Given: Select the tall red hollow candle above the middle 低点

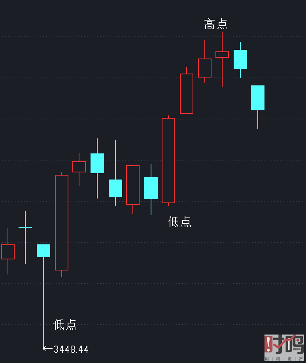Looking at the screenshot, I should coord(168,161).
